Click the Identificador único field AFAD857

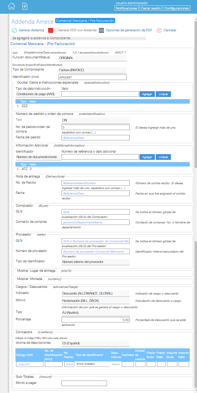[92, 77]
